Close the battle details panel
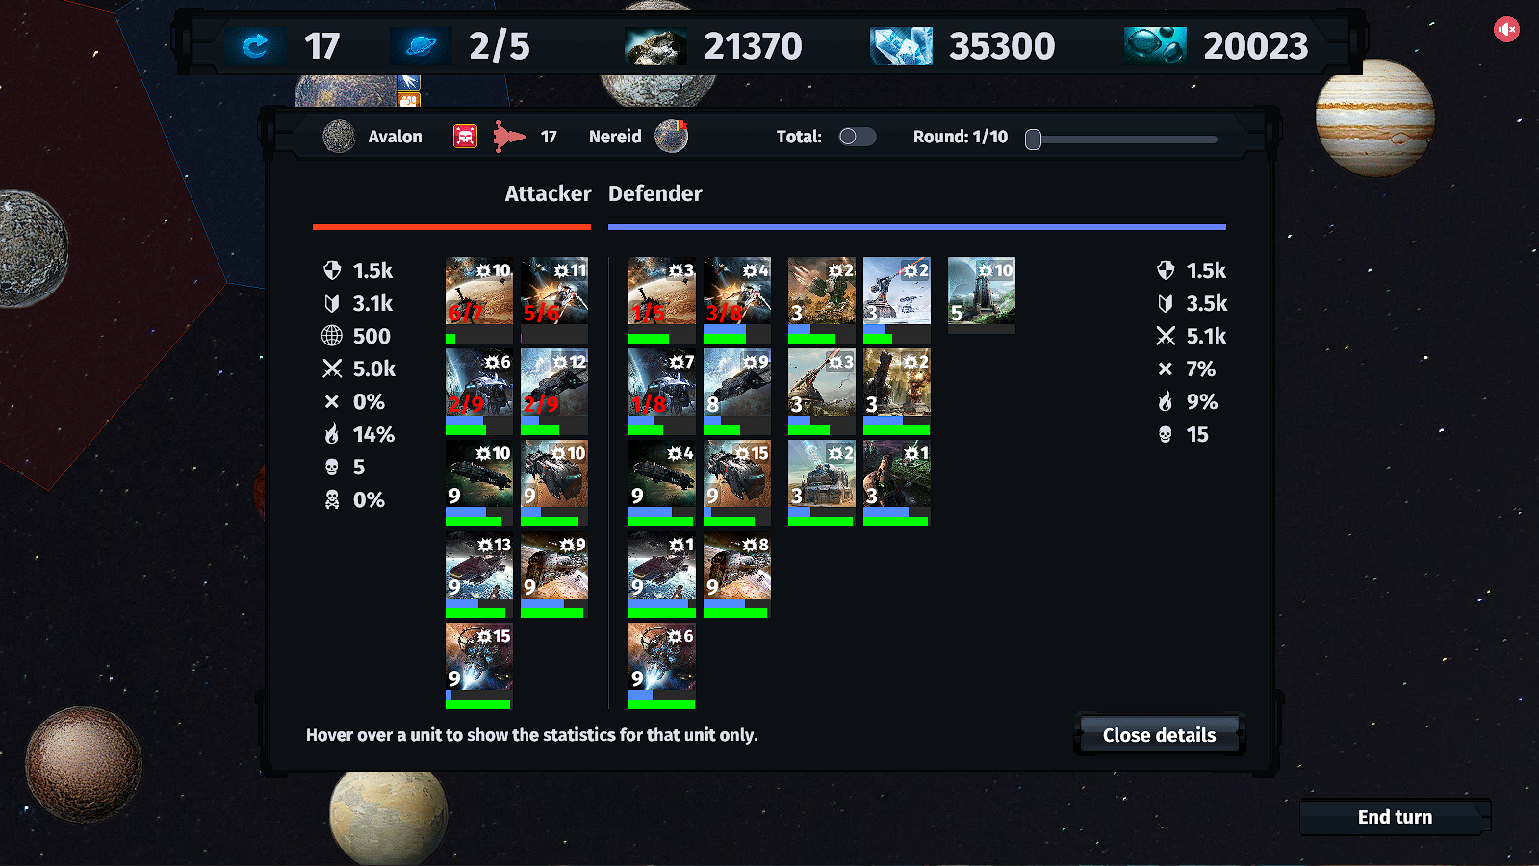The height and width of the screenshot is (866, 1539). [1159, 735]
